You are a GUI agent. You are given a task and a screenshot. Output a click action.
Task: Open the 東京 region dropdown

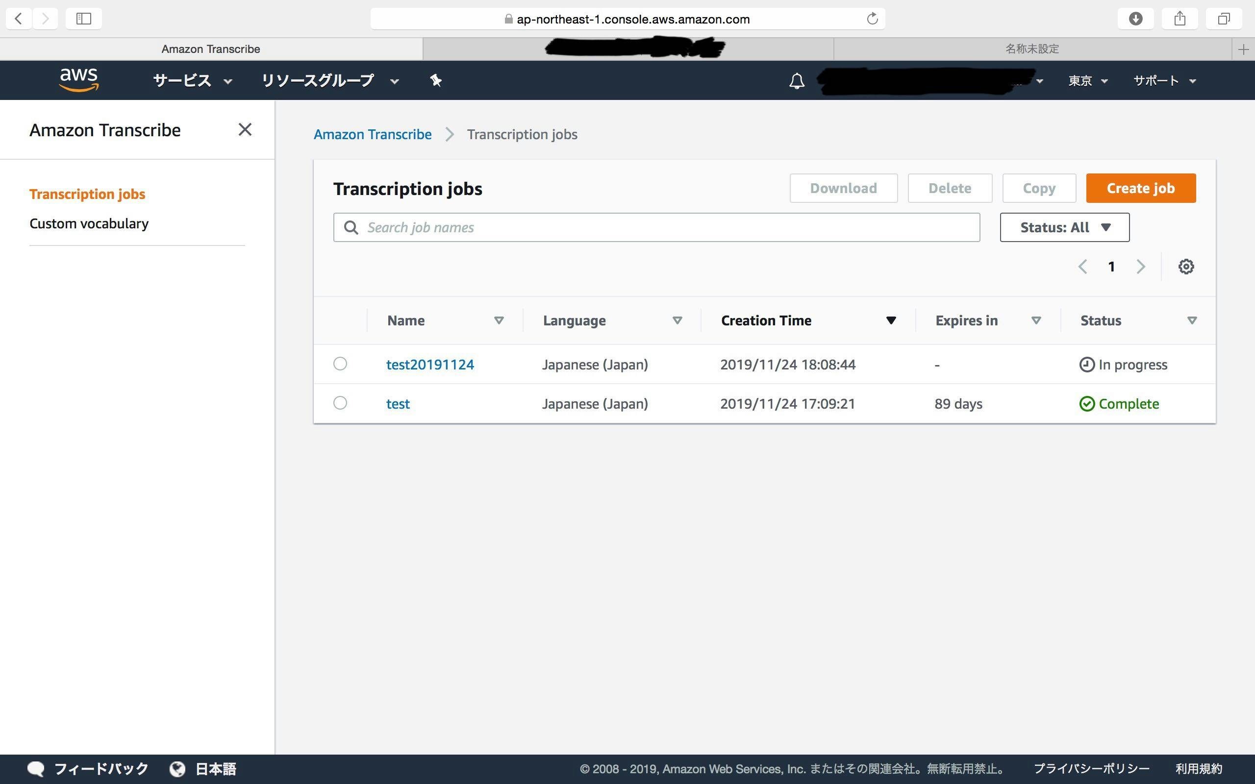click(x=1087, y=81)
